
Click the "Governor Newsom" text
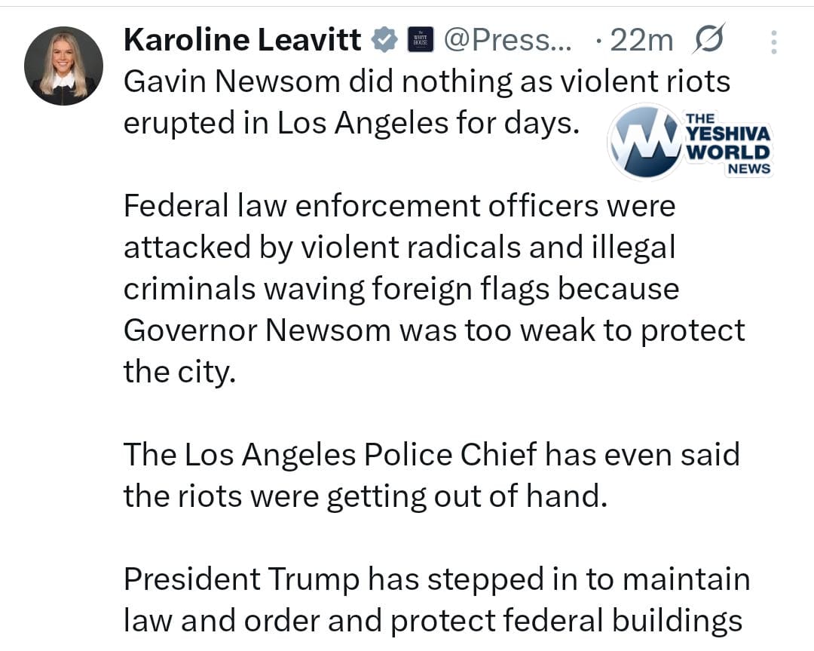[257, 330]
